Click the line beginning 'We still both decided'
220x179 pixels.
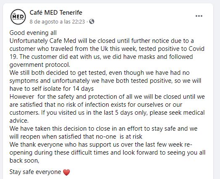[x=100, y=73]
